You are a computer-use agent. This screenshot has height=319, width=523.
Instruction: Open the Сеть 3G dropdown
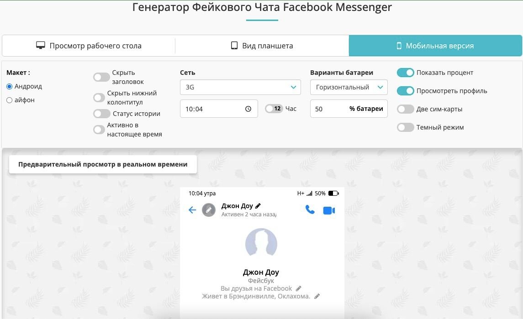click(x=240, y=87)
